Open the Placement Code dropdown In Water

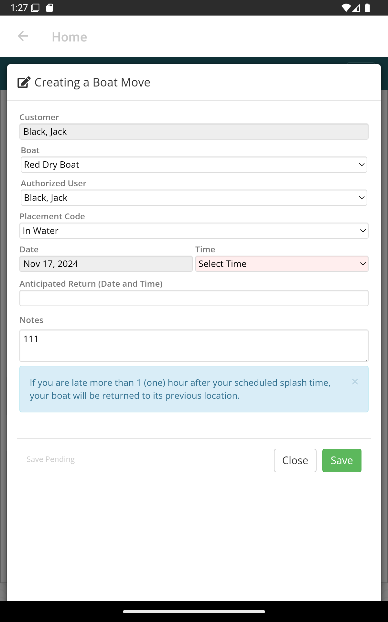pos(194,231)
